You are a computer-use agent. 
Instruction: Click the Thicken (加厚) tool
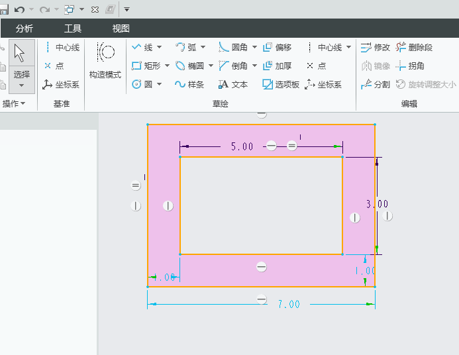[x=277, y=66]
